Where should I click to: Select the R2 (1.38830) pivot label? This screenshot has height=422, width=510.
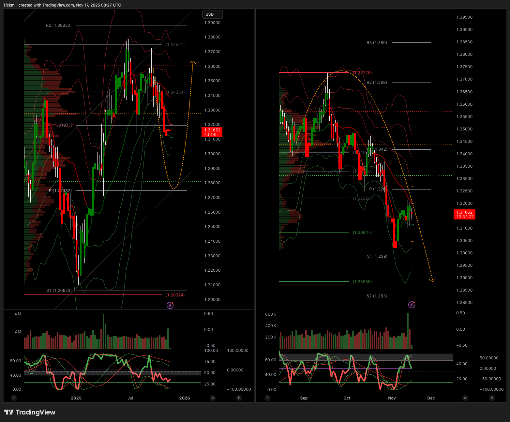tap(59, 25)
